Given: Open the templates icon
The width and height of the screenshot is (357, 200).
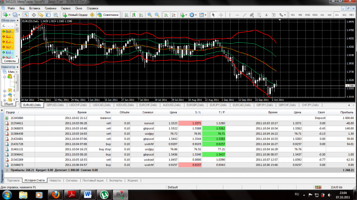Looking at the screenshot, I should 202,15.
